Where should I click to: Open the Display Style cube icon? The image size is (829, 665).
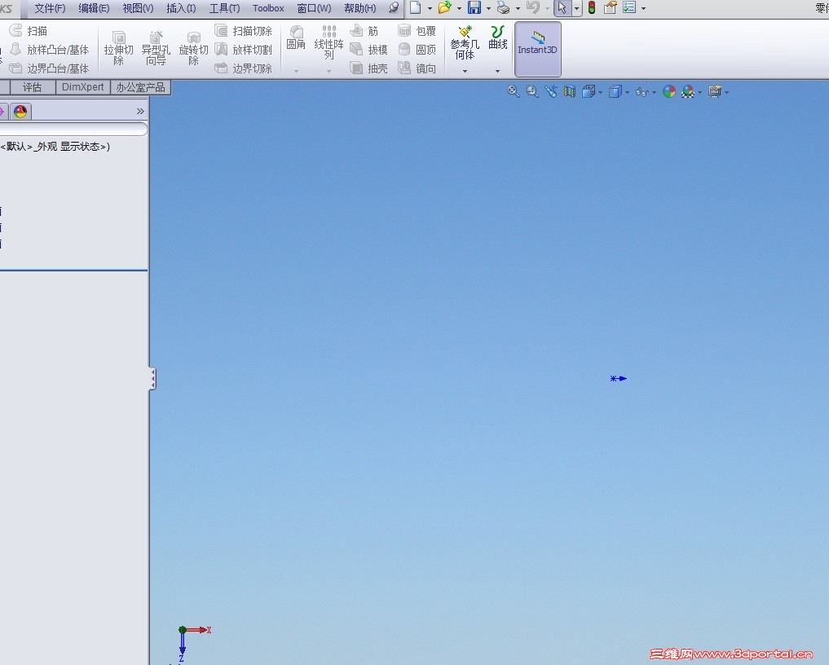point(615,91)
